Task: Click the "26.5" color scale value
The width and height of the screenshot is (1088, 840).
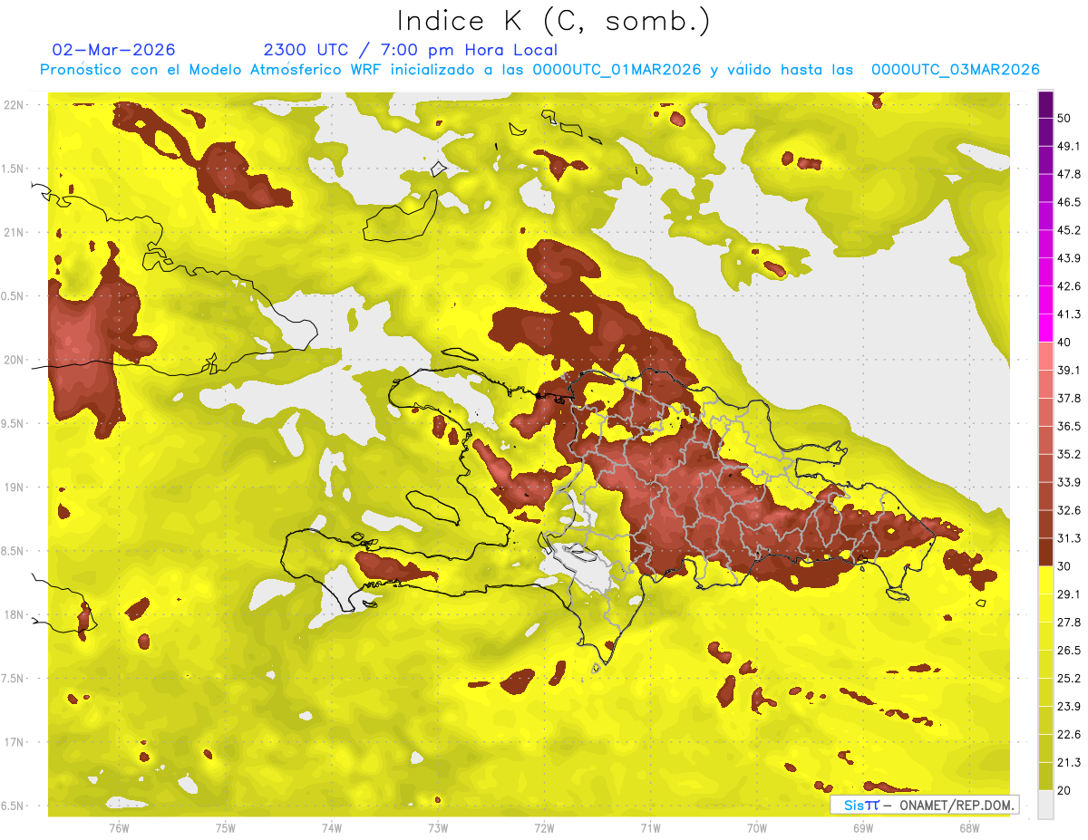Action: click(x=1069, y=650)
